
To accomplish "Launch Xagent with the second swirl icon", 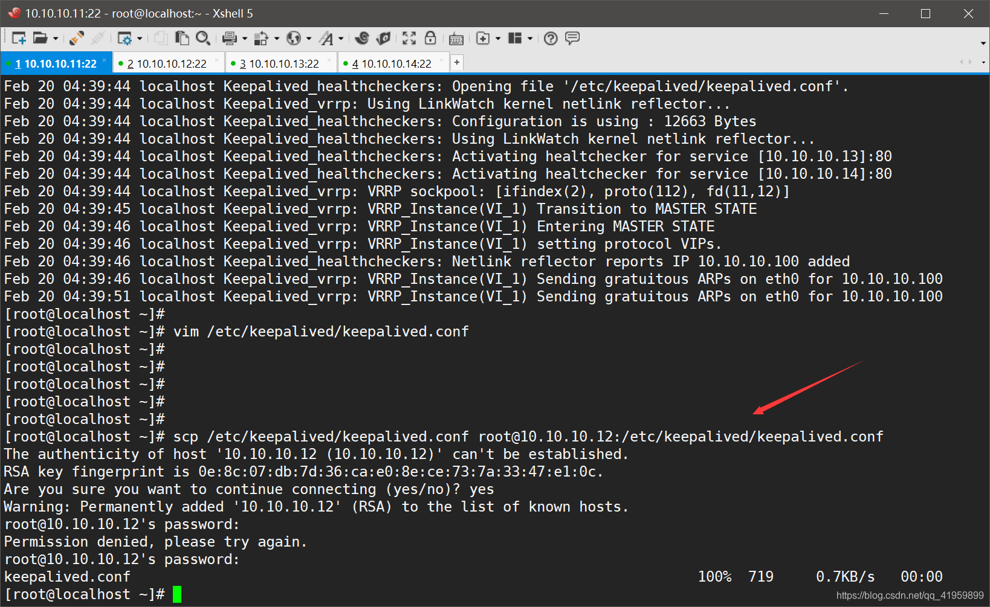I will (383, 39).
